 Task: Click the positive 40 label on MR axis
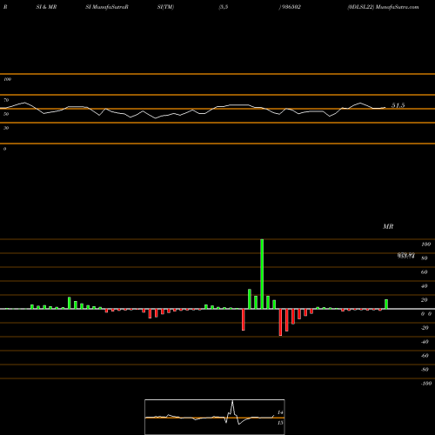click(424, 286)
